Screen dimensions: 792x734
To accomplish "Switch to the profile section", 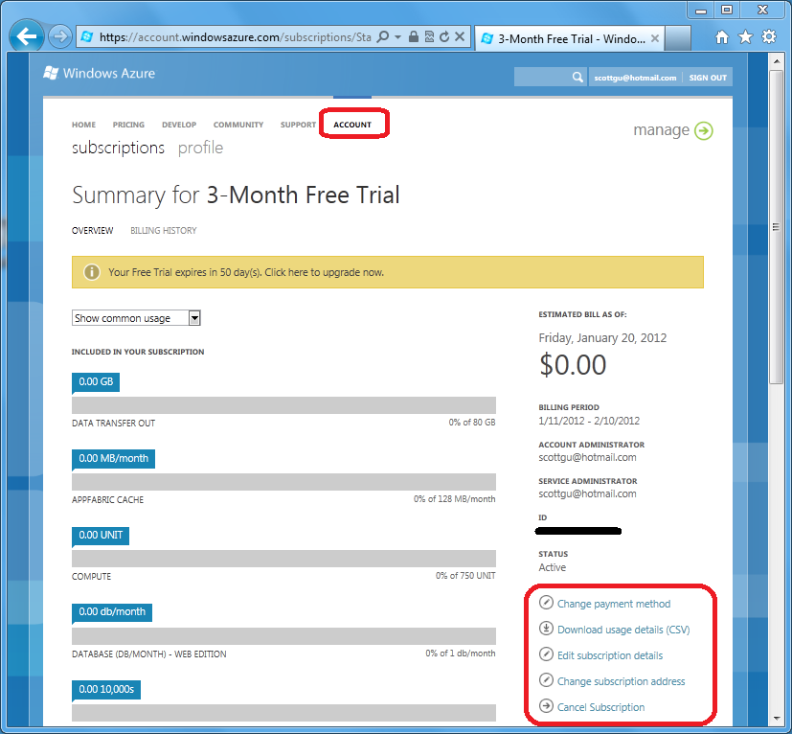I will click(x=200, y=149).
